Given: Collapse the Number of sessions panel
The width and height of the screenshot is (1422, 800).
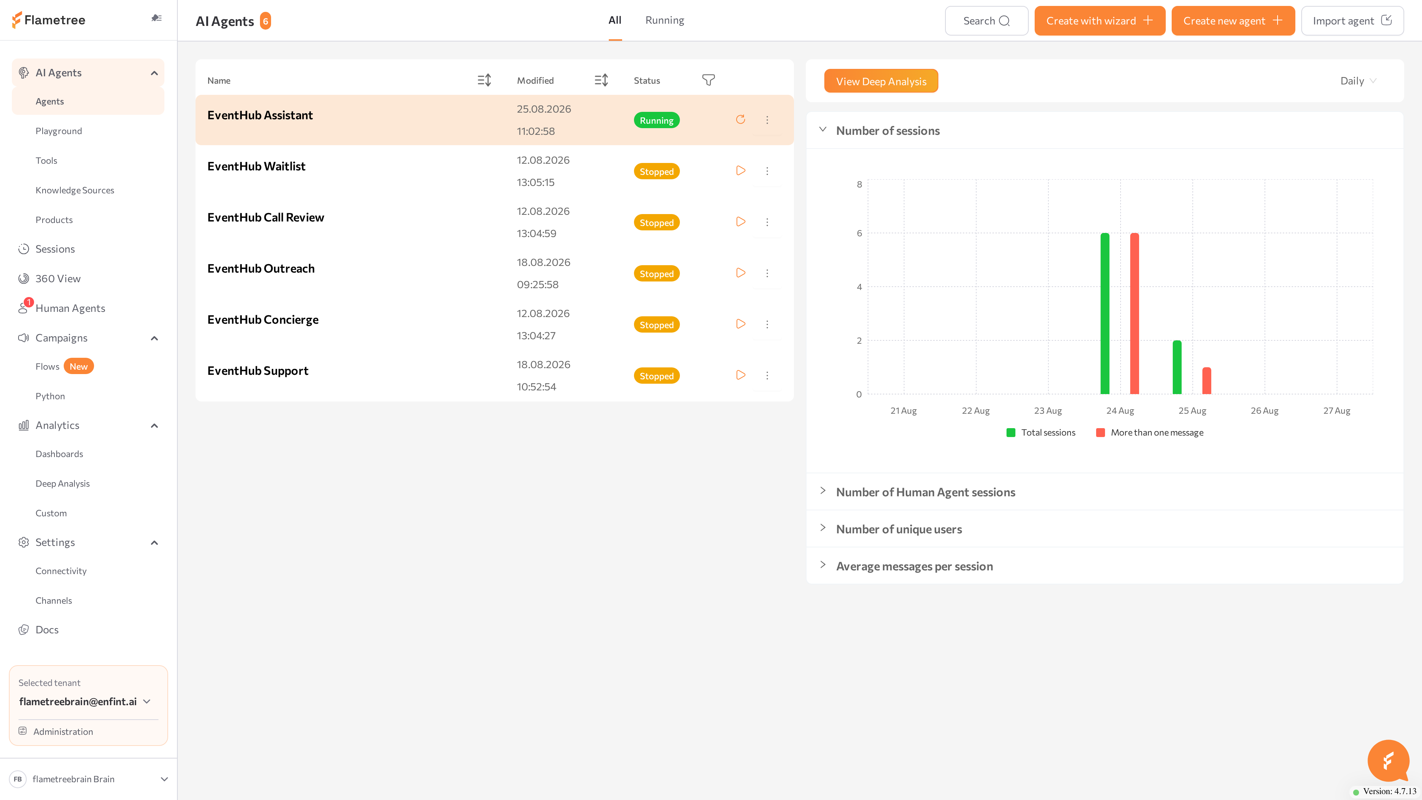Looking at the screenshot, I should 822,130.
